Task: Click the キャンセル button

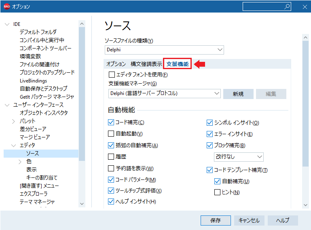Action: [x=249, y=220]
